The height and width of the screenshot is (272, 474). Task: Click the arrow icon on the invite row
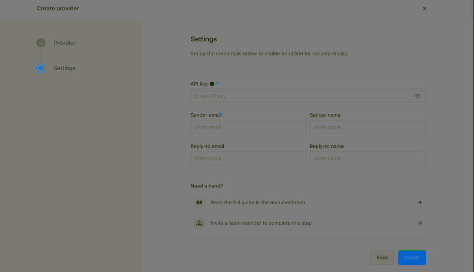coord(420,223)
